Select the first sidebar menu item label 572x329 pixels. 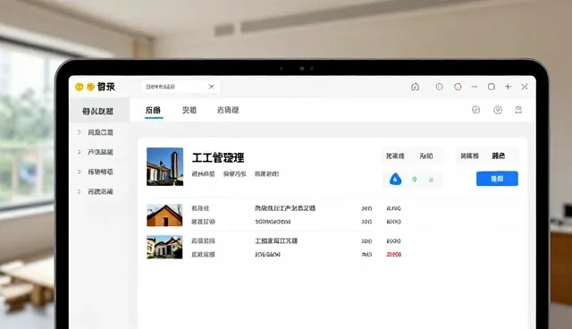(100, 132)
